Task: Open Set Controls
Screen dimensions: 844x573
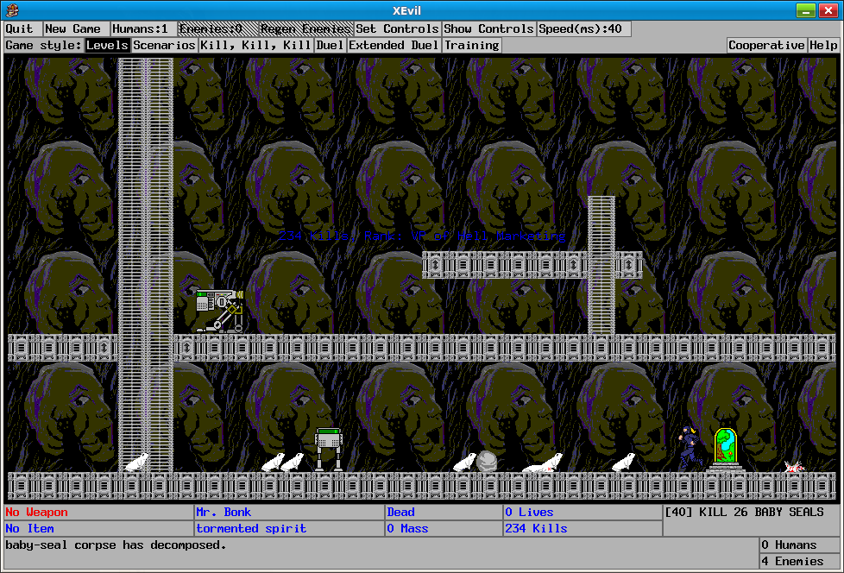Action: [397, 29]
